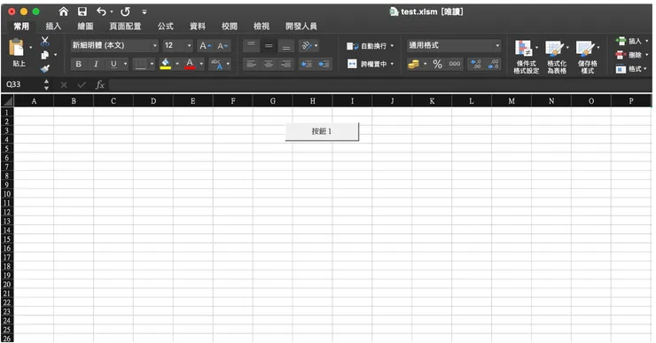Increase the cell indent
This screenshot has height=343, width=656.
tap(324, 64)
